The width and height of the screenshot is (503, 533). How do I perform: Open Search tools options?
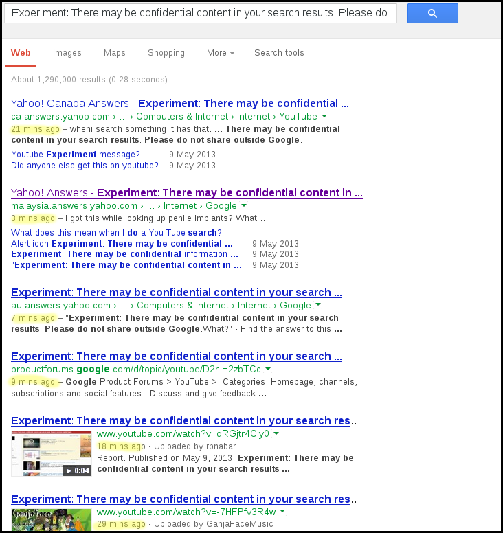[279, 53]
